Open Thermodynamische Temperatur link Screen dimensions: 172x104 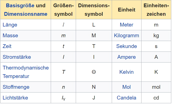[x=25, y=72]
